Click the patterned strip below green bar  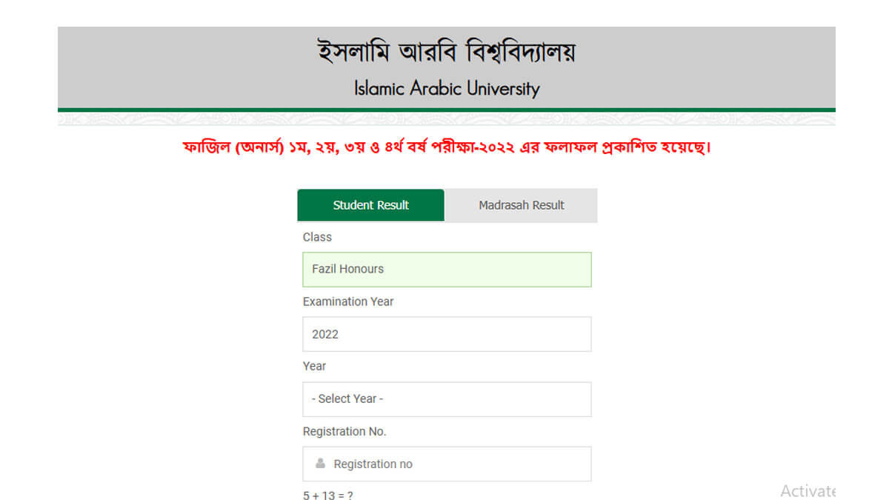[x=447, y=119]
